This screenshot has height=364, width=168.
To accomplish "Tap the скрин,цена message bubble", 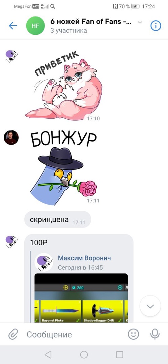I will 58,219.
